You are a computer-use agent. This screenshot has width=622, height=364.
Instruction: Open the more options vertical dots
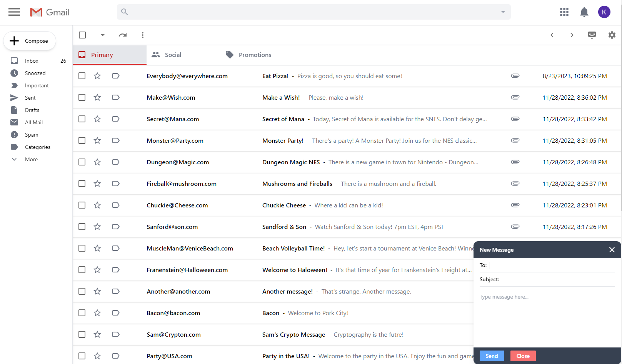point(143,35)
